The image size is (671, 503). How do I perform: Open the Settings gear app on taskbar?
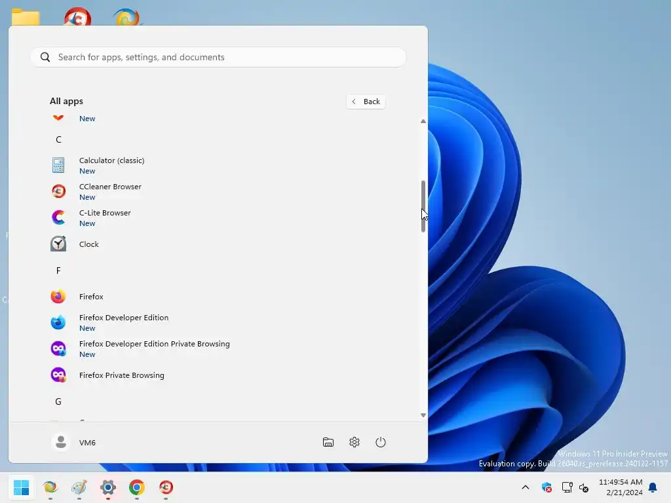pos(108,487)
